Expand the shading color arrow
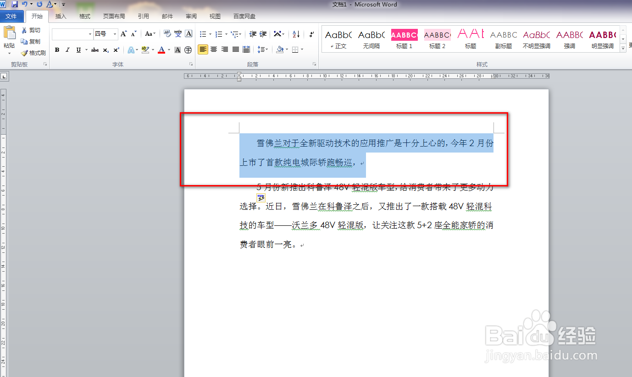Screen dimensions: 632x377 (x=287, y=49)
